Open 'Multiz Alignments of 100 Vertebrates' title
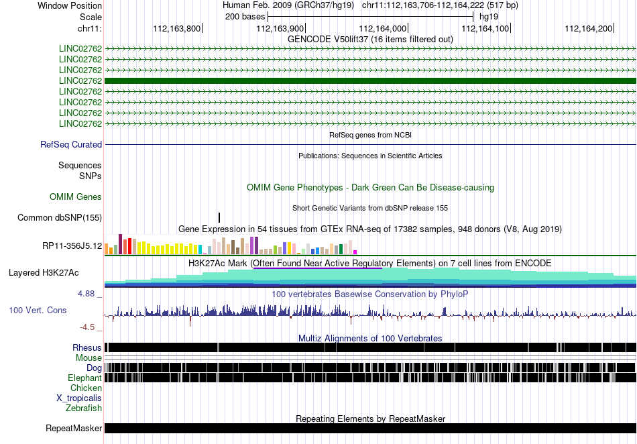 tap(370, 339)
